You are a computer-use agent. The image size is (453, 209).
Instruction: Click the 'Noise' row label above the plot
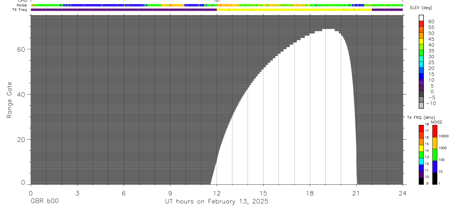(22, 5)
